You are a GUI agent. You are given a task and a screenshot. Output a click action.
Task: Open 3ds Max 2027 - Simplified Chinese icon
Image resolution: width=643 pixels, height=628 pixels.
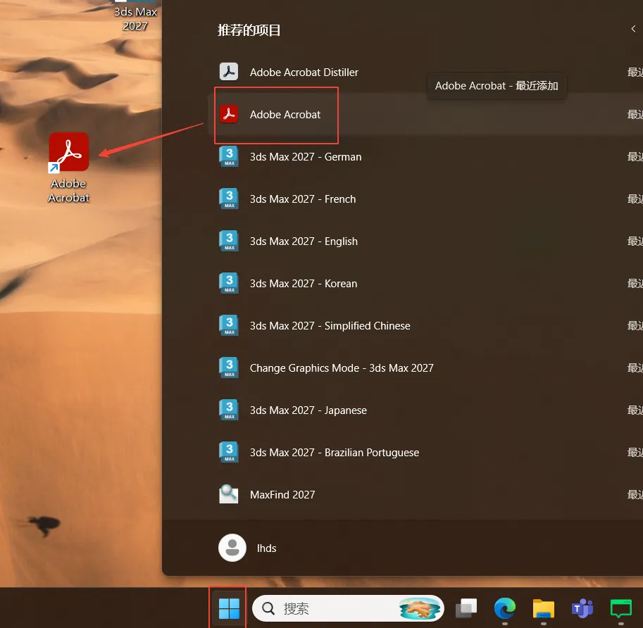229,325
